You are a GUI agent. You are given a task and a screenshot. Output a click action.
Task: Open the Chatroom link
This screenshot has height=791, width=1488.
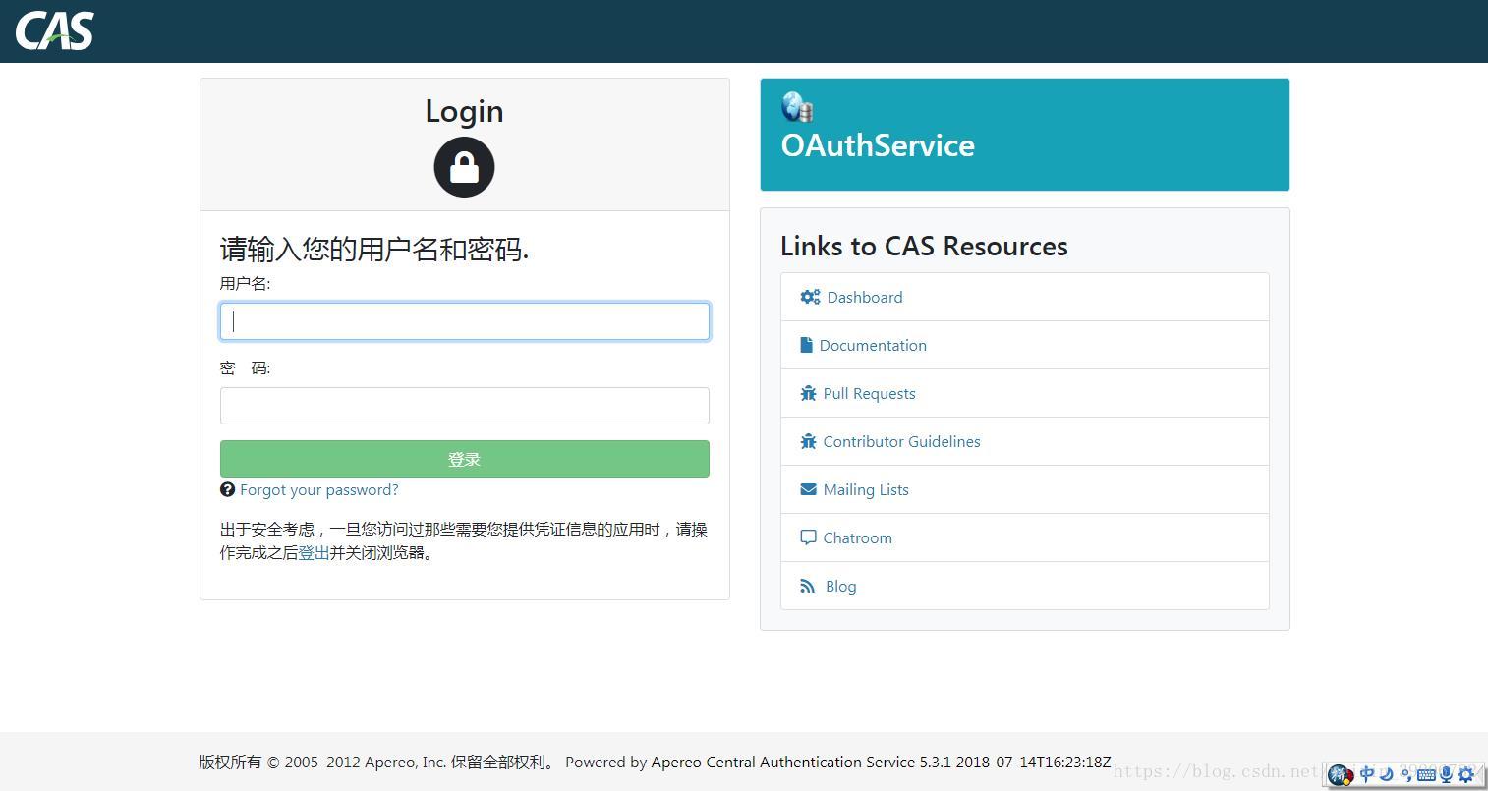[x=858, y=537]
